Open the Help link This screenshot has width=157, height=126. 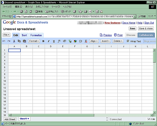pyautogui.click(x=140, y=23)
